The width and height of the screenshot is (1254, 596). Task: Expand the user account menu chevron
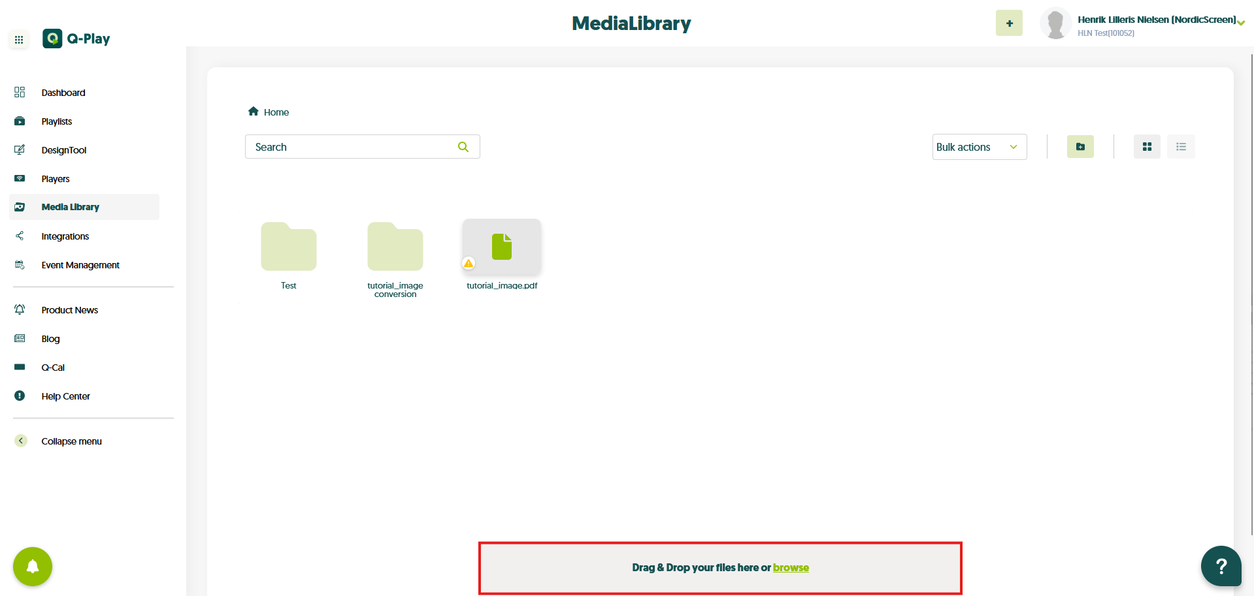[x=1241, y=23]
